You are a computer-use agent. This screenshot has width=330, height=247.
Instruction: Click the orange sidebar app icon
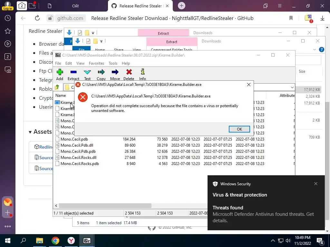(8, 202)
